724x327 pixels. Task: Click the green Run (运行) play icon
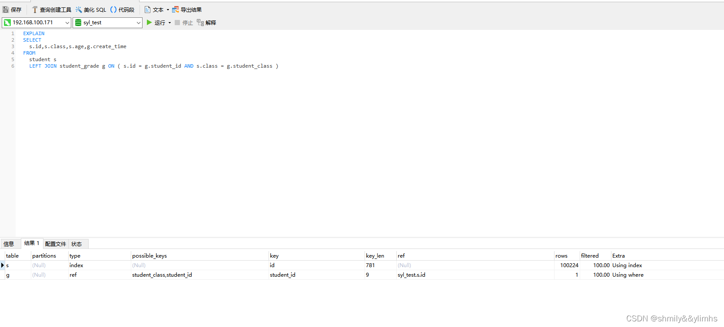tap(149, 23)
